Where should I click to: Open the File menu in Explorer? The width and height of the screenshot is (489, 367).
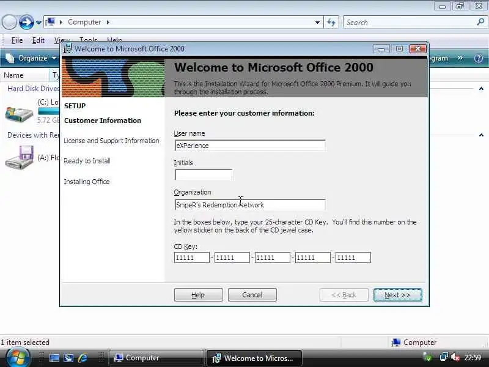[x=17, y=40]
